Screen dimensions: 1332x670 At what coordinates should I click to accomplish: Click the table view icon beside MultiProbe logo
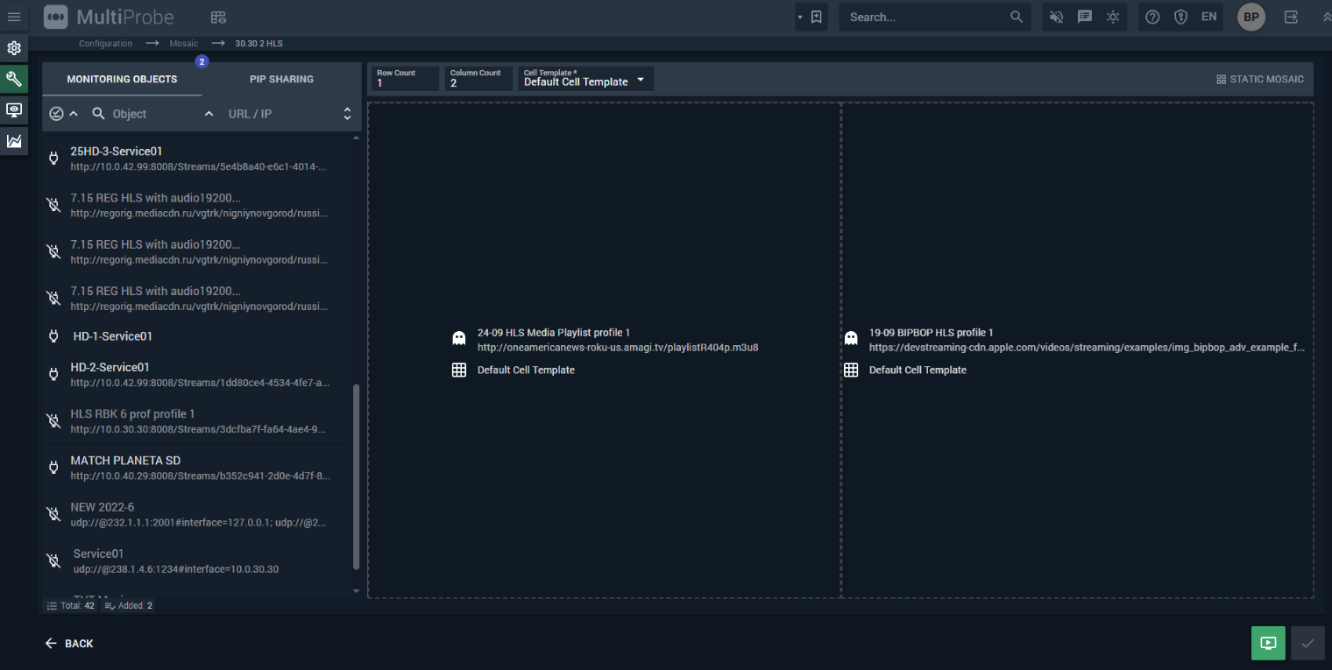pyautogui.click(x=218, y=18)
